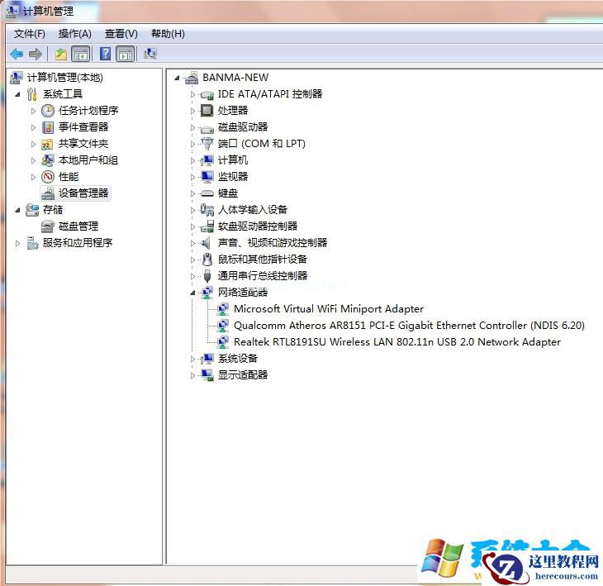The height and width of the screenshot is (586, 603).
Task: Click the 性能 gauge icon
Action: (48, 177)
